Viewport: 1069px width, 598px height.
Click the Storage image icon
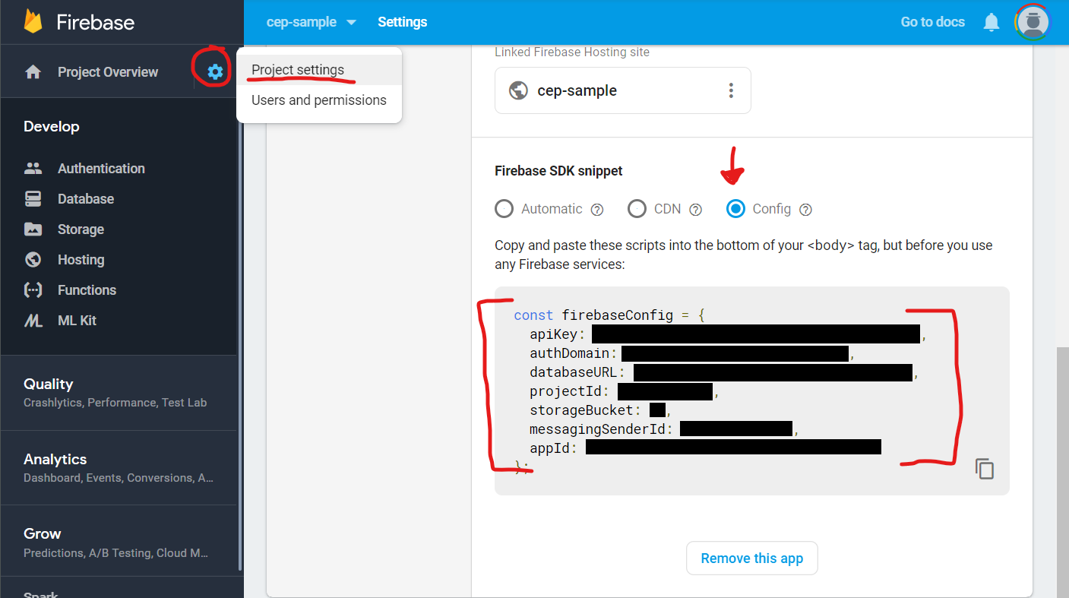(x=33, y=229)
